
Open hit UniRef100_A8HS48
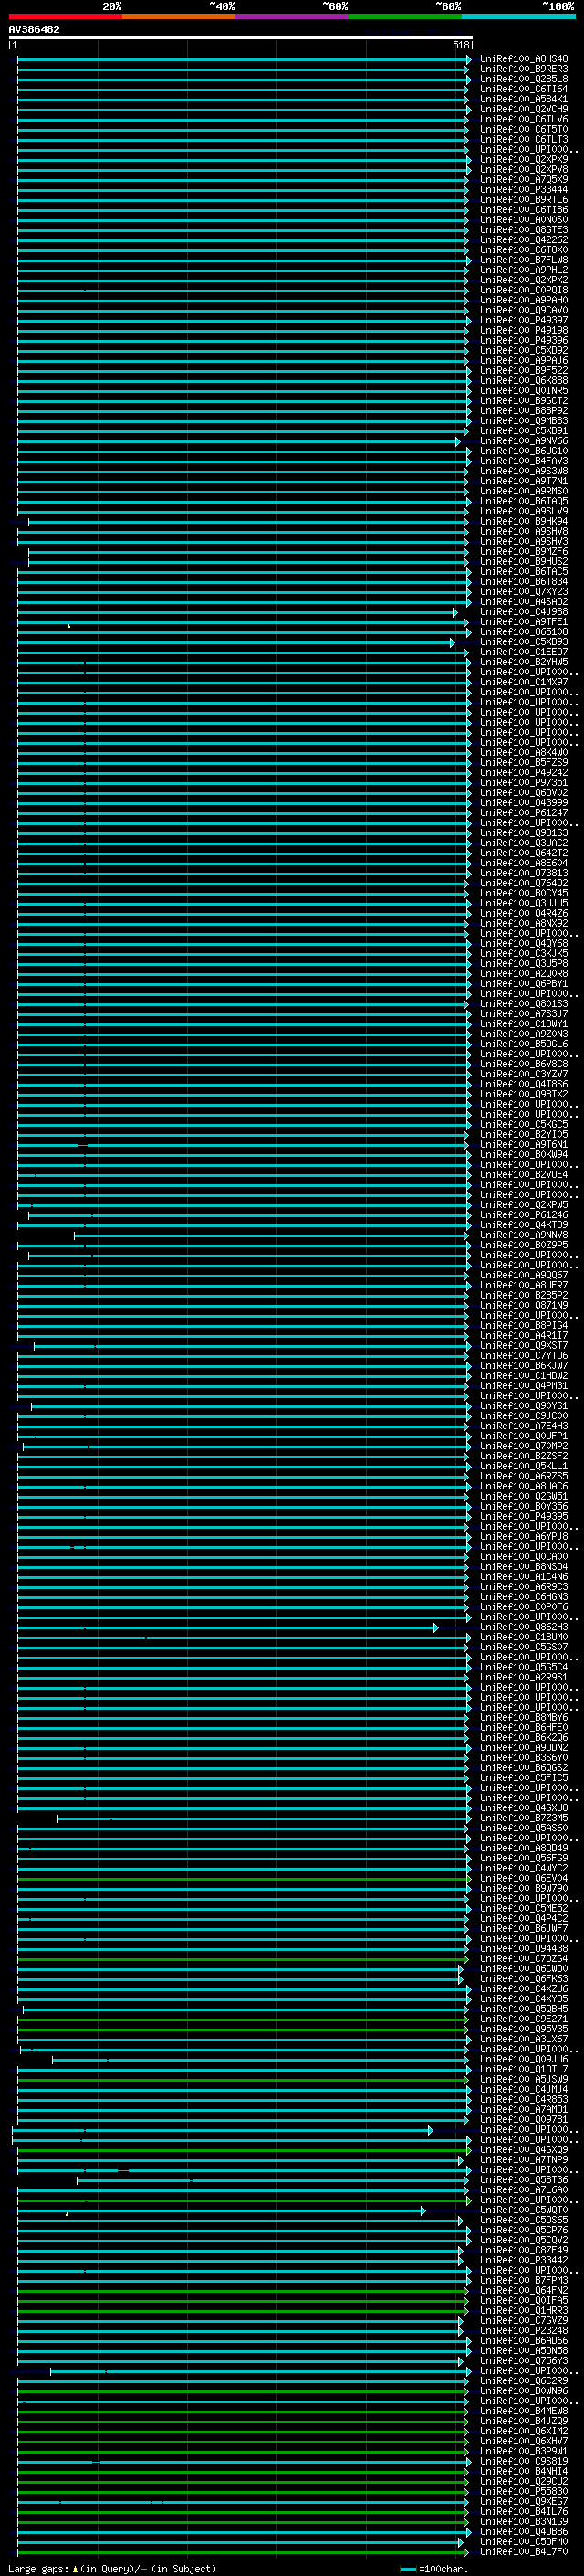click(x=523, y=59)
